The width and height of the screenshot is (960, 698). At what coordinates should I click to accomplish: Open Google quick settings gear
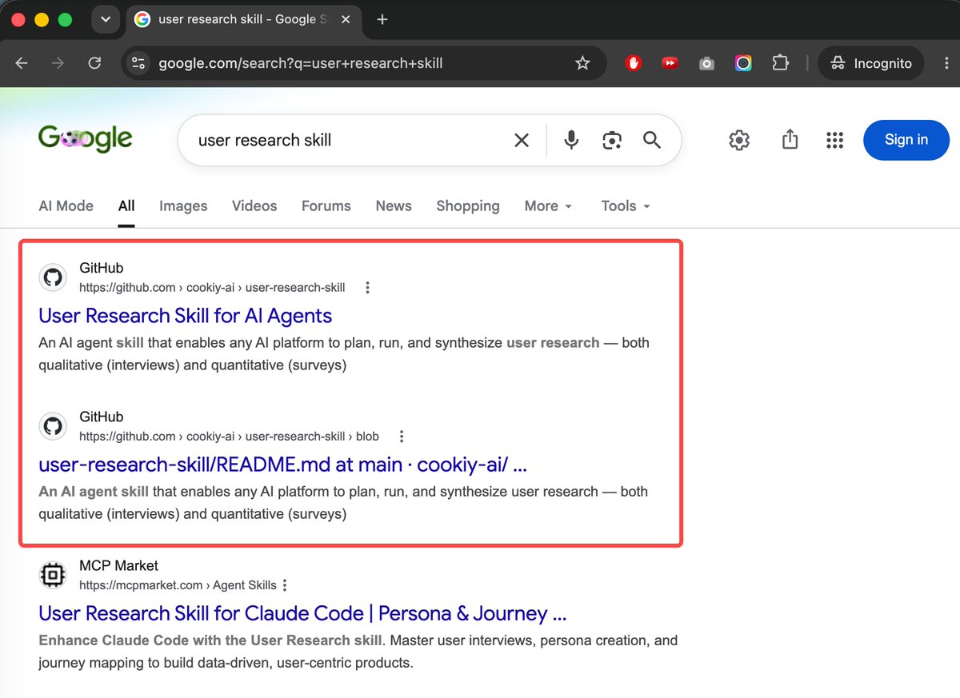pyautogui.click(x=739, y=140)
